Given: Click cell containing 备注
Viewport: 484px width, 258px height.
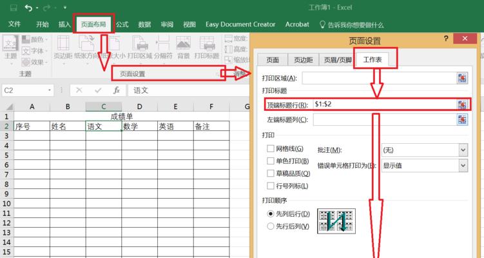Looking at the screenshot, I should (x=211, y=126).
